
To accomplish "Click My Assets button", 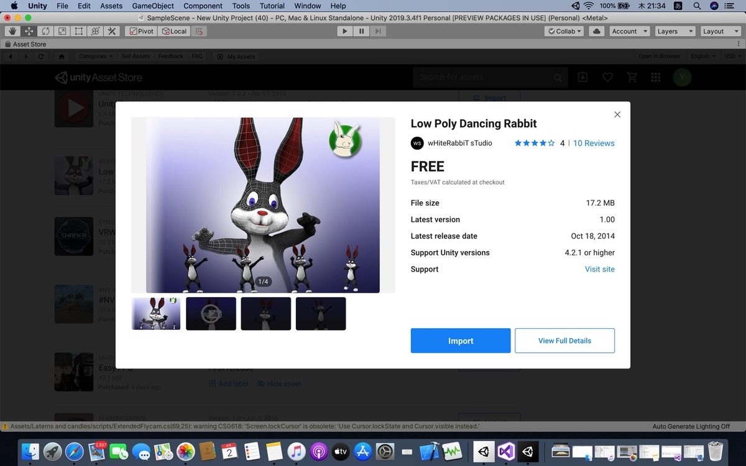I will 236,57.
